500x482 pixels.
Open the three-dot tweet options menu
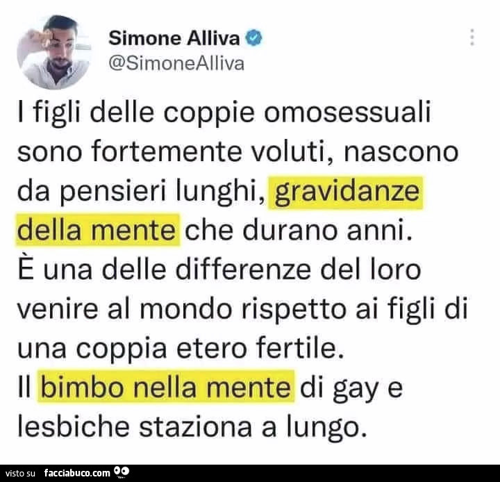[x=472, y=38]
